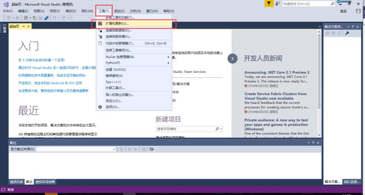Click the 扩展和更新 menu item icon
The image size is (365, 195).
[x=100, y=24]
